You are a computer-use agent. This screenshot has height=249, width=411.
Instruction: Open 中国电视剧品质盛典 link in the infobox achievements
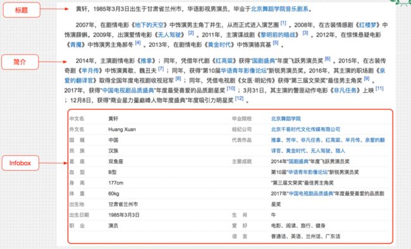pos(311,193)
